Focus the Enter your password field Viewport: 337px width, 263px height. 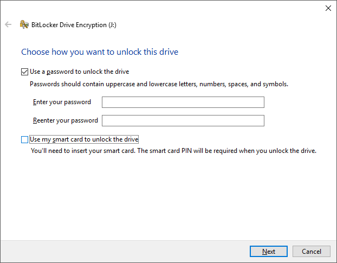coord(183,102)
